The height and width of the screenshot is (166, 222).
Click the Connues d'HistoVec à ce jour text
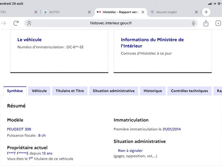pos(146,53)
